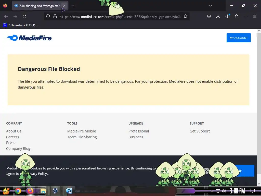Image resolution: width=261 pixels, height=196 pixels.
Task: Open the tracking protection shield
Action: [48, 17]
